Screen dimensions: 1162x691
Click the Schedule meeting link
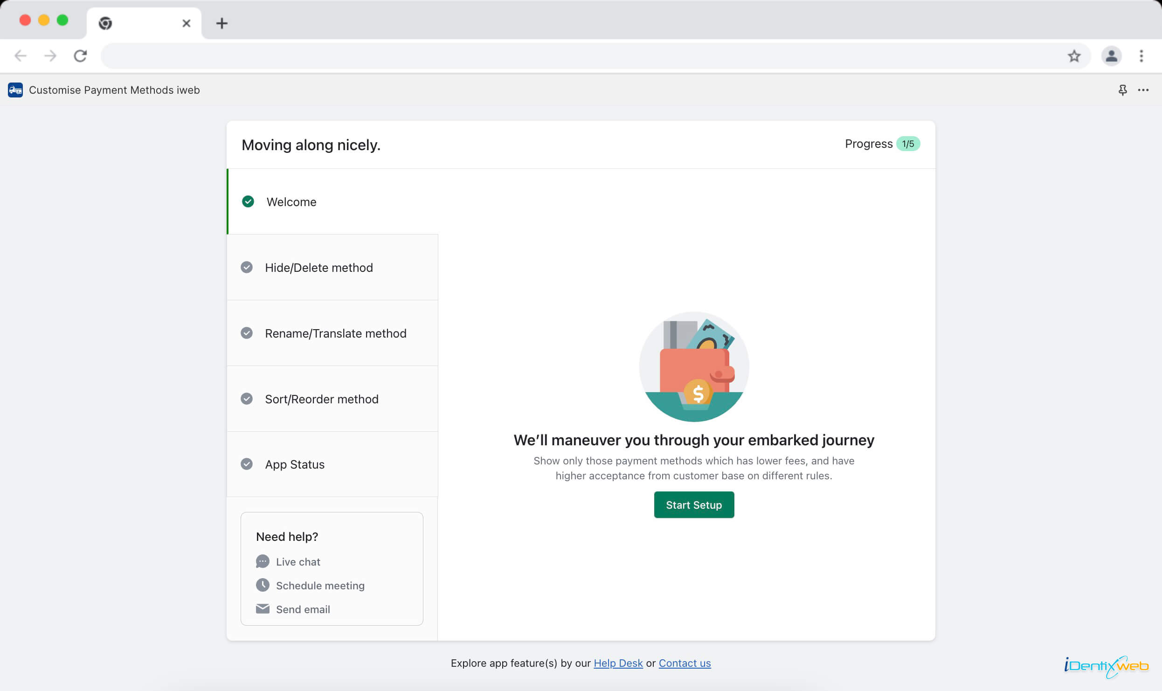tap(320, 586)
